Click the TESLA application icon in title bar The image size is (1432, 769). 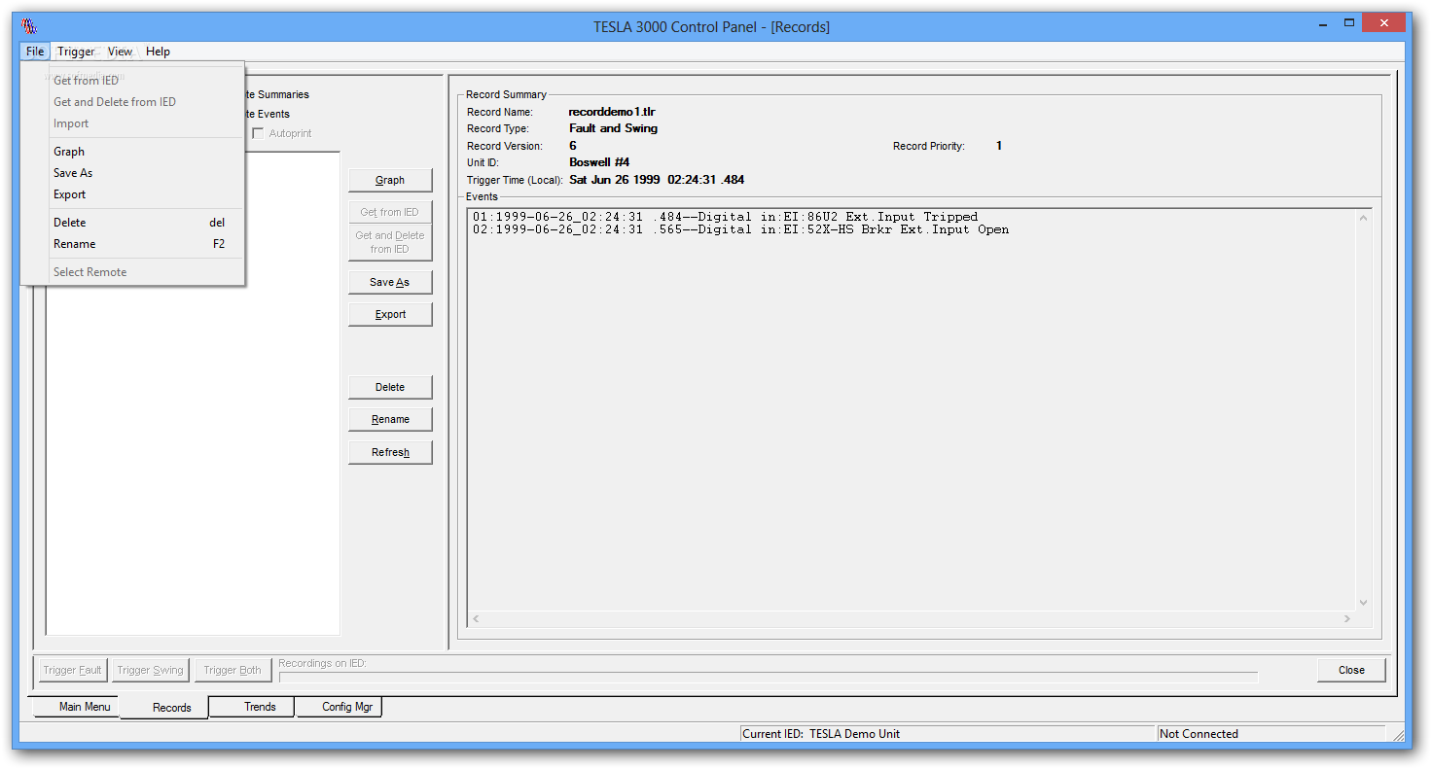click(x=29, y=26)
